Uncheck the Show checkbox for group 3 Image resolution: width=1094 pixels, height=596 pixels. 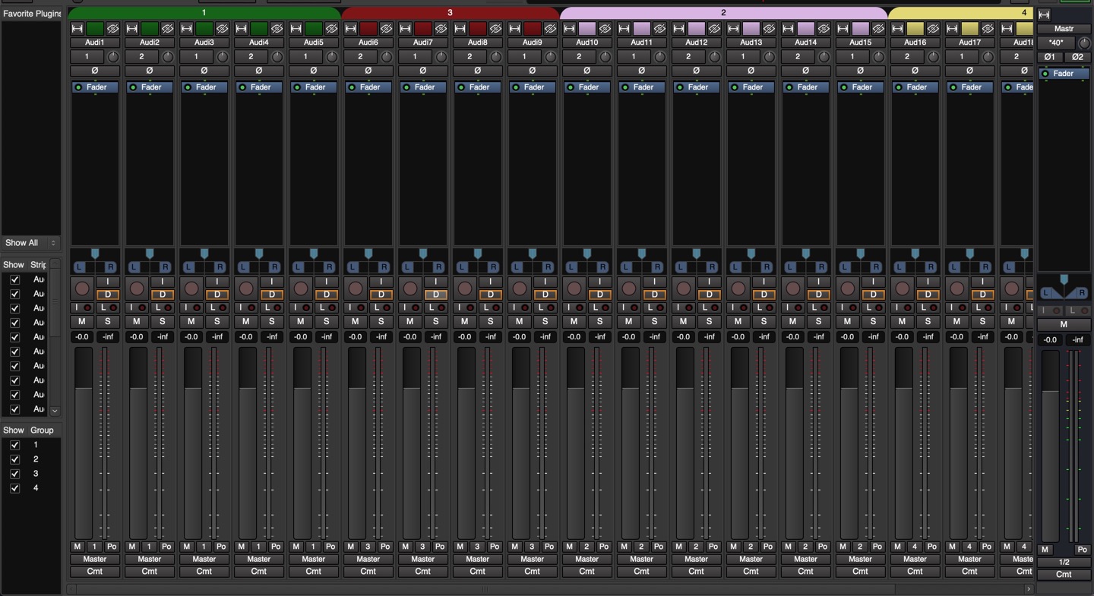(14, 474)
